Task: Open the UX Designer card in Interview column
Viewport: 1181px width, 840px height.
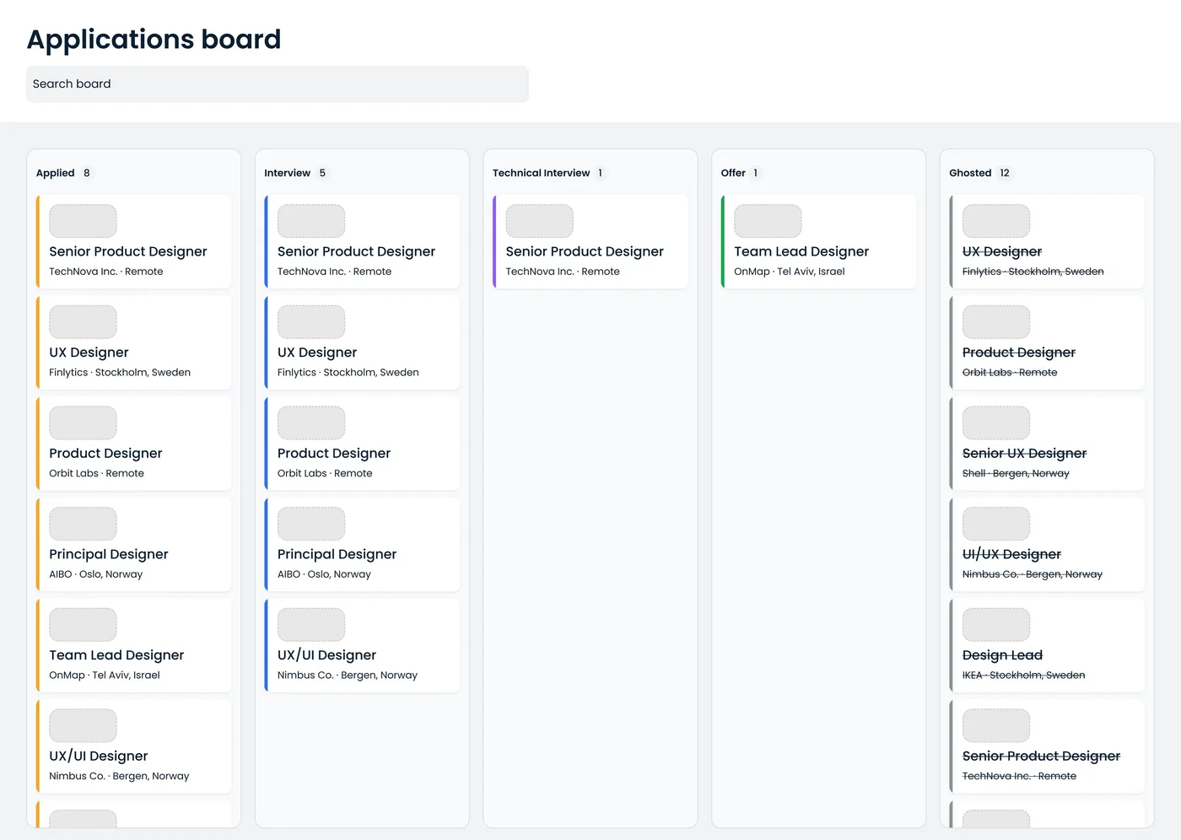Action: click(x=362, y=342)
